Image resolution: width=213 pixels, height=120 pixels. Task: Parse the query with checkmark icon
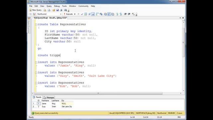82,14
